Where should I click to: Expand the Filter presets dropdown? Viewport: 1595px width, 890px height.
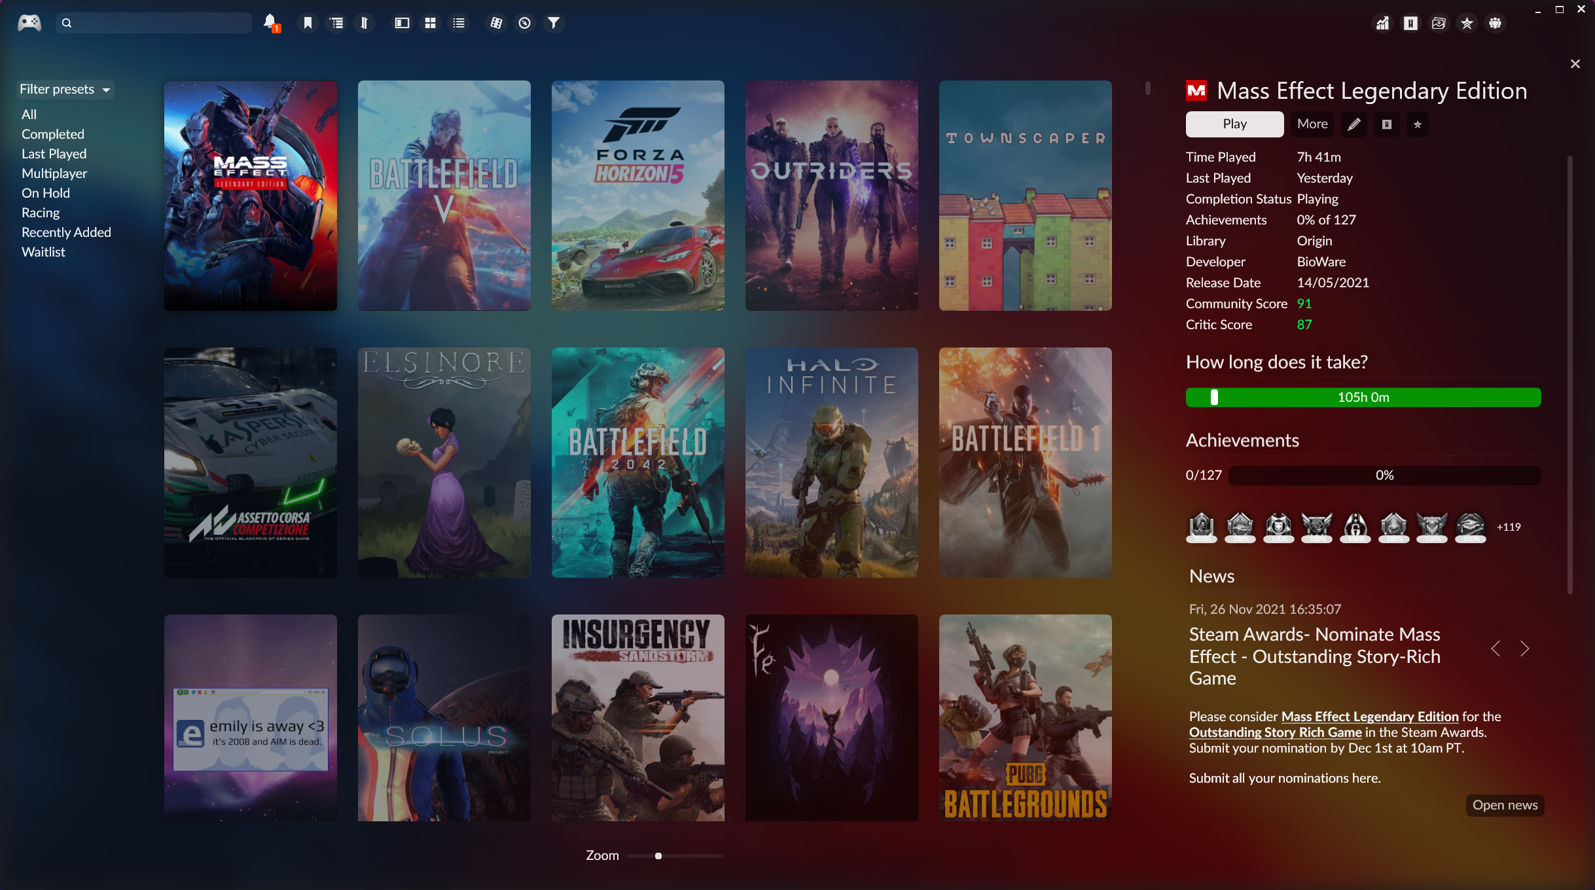pyautogui.click(x=65, y=89)
